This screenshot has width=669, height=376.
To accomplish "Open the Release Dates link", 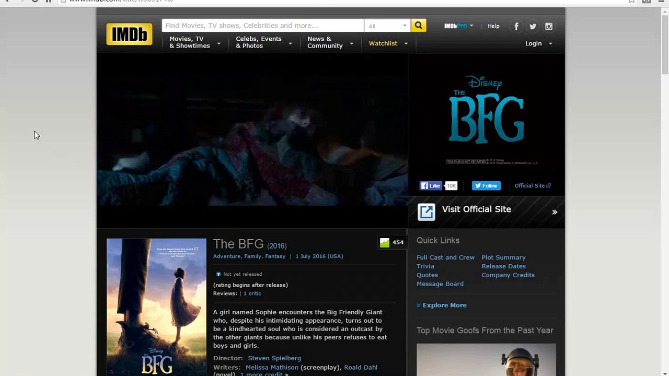I will coord(503,266).
